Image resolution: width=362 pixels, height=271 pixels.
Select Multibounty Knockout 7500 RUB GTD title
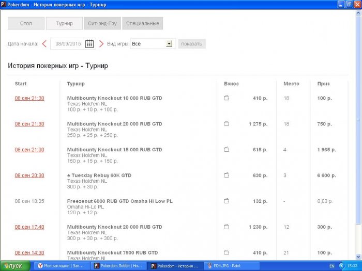[112, 252]
